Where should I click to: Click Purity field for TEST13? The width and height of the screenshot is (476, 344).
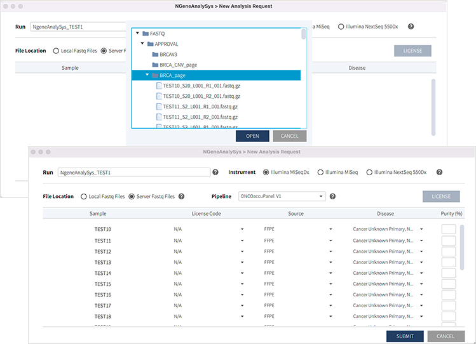(x=449, y=262)
